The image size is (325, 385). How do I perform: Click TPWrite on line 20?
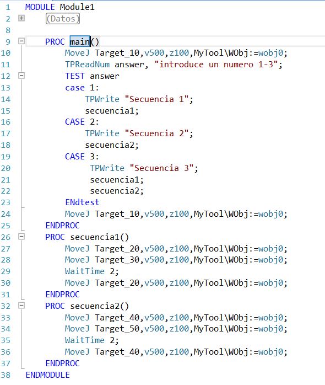tap(107, 168)
